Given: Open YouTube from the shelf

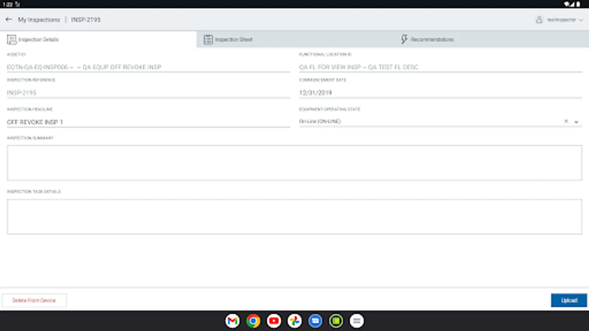Looking at the screenshot, I should pyautogui.click(x=274, y=321).
